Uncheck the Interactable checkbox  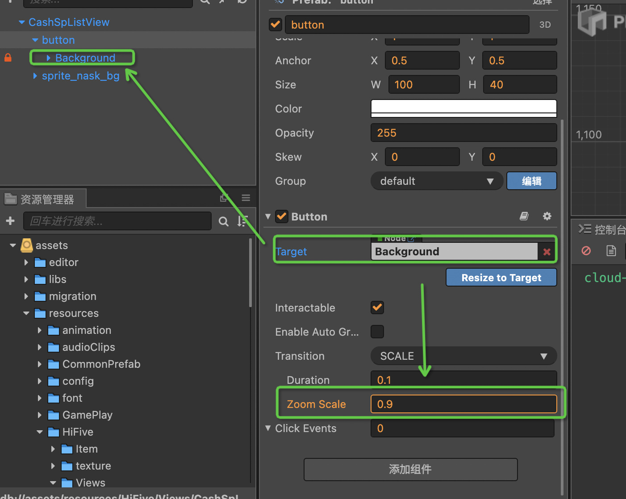377,308
